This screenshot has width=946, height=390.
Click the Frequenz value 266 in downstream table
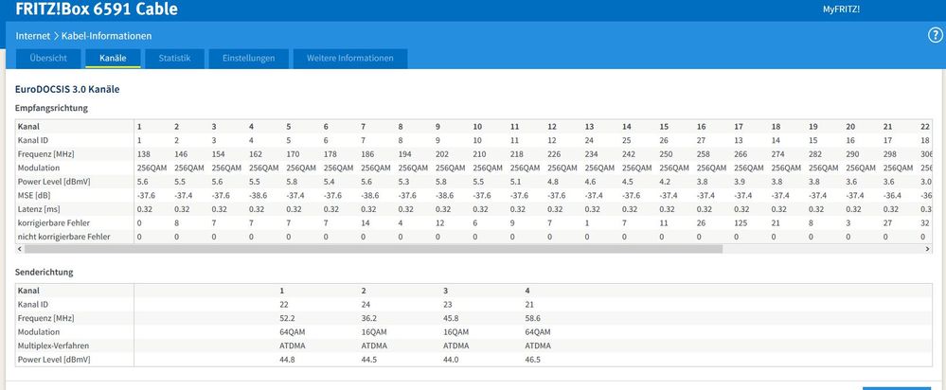tap(741, 154)
